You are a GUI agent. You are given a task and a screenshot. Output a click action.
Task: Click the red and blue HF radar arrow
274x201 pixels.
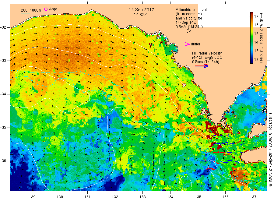[x=202, y=66]
